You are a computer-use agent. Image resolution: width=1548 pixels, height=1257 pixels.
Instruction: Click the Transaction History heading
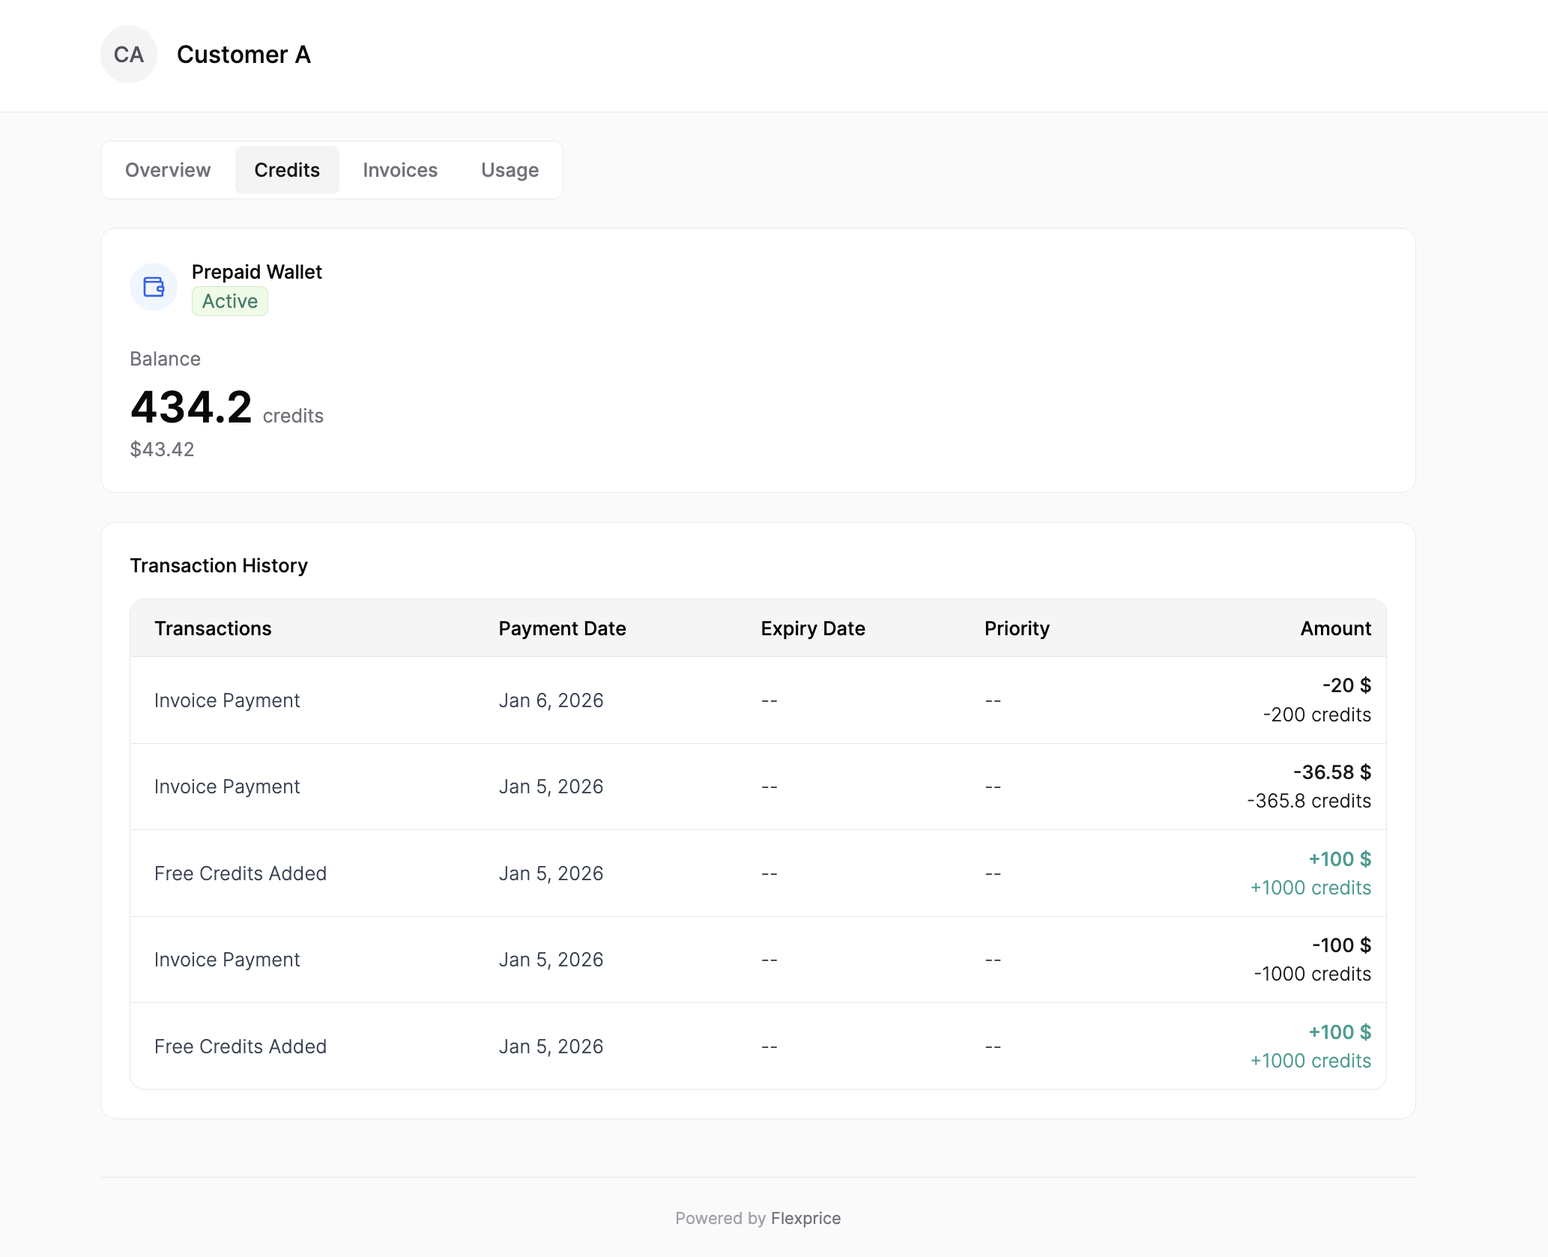point(219,566)
